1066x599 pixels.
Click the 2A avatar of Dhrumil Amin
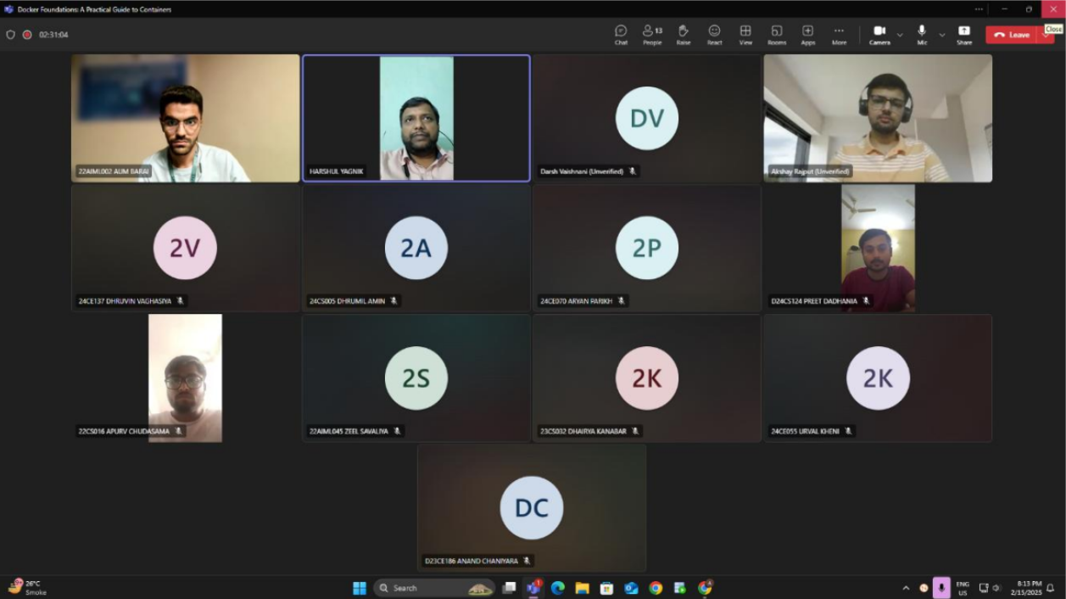coord(416,248)
